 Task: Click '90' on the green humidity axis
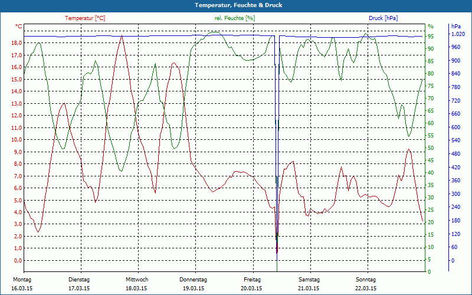(431, 49)
